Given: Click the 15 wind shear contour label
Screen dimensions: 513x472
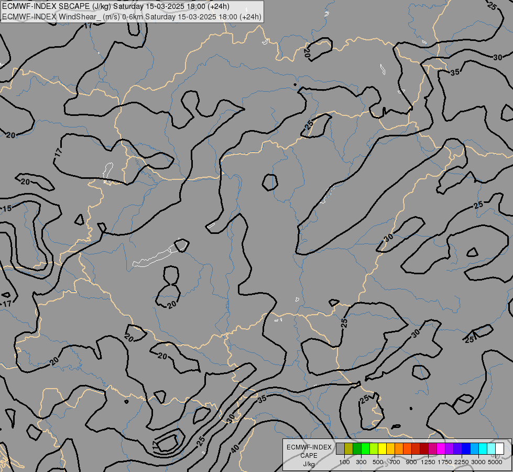Looking at the screenshot, I should (x=7, y=209).
